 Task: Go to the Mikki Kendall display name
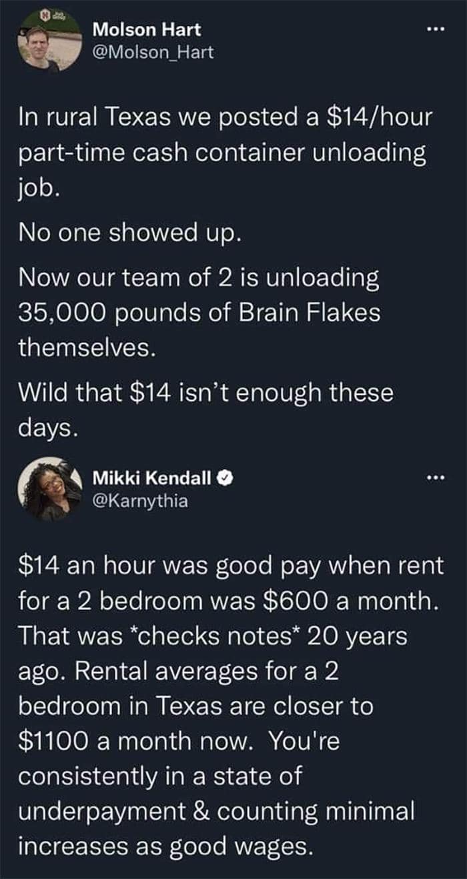pos(153,478)
